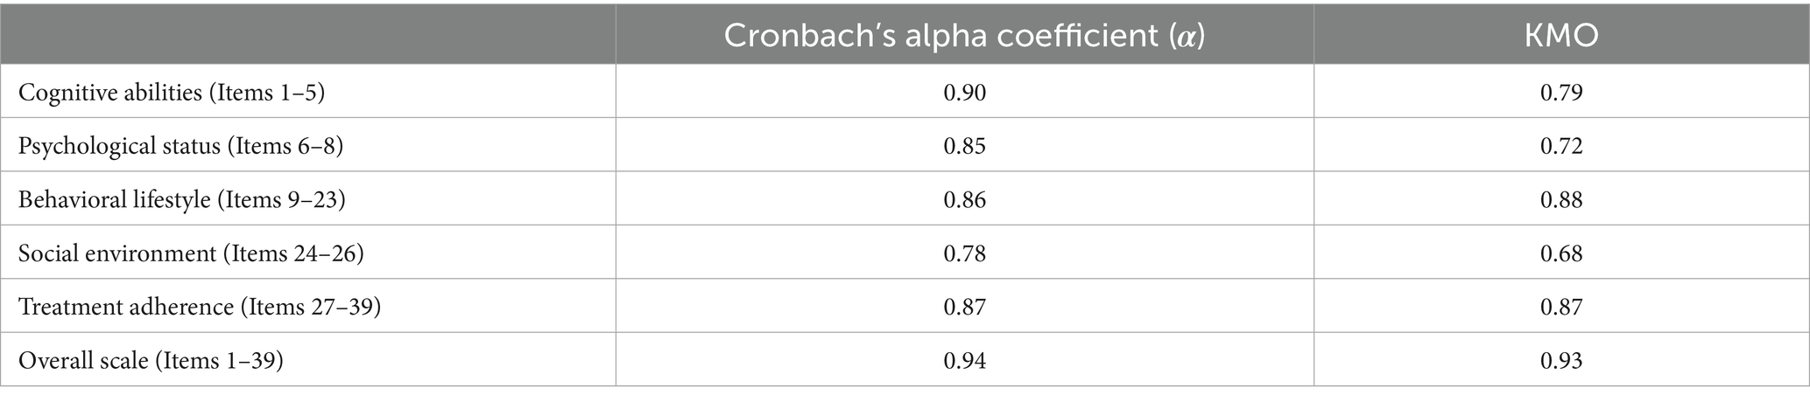Click Treatment adherence alpha coefficient cell
This screenshot has height=402, width=1810.
964,308
